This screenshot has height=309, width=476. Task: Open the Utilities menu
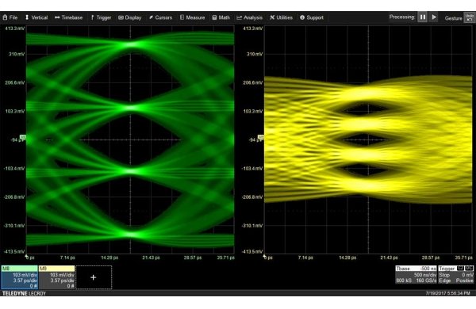[281, 17]
